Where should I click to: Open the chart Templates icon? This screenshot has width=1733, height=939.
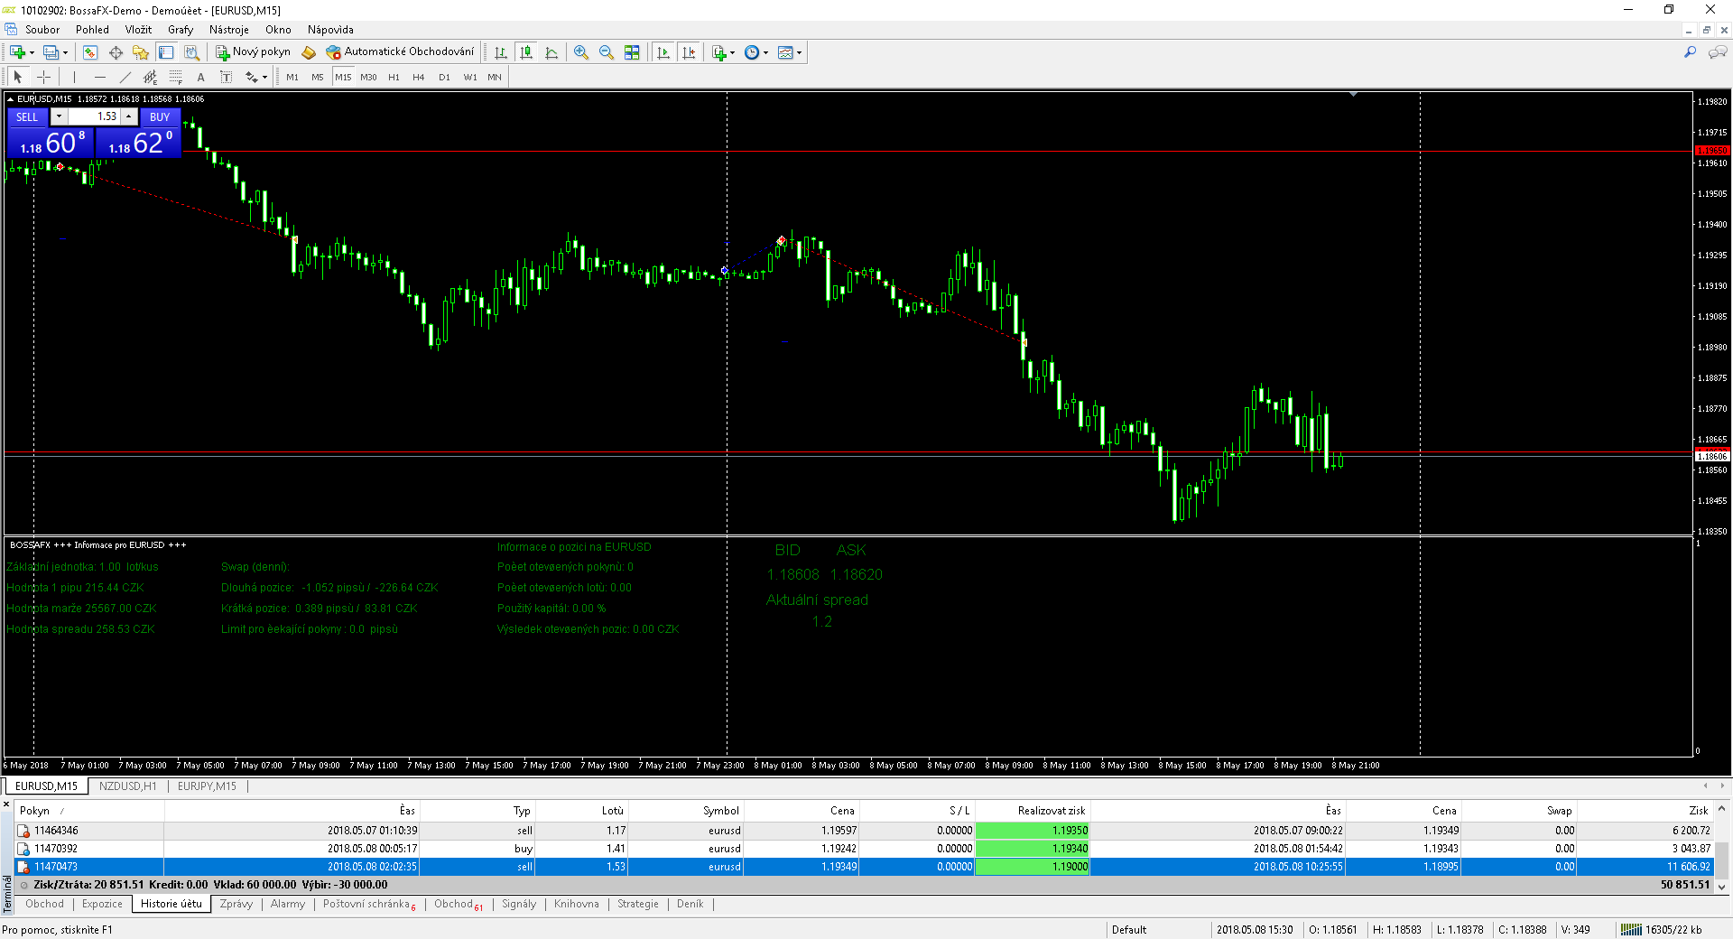coord(785,52)
